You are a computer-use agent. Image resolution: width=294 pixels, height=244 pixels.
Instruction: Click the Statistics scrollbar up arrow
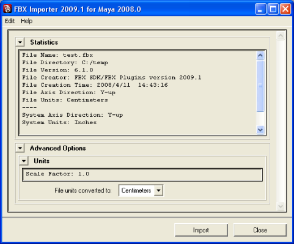[x=260, y=55]
